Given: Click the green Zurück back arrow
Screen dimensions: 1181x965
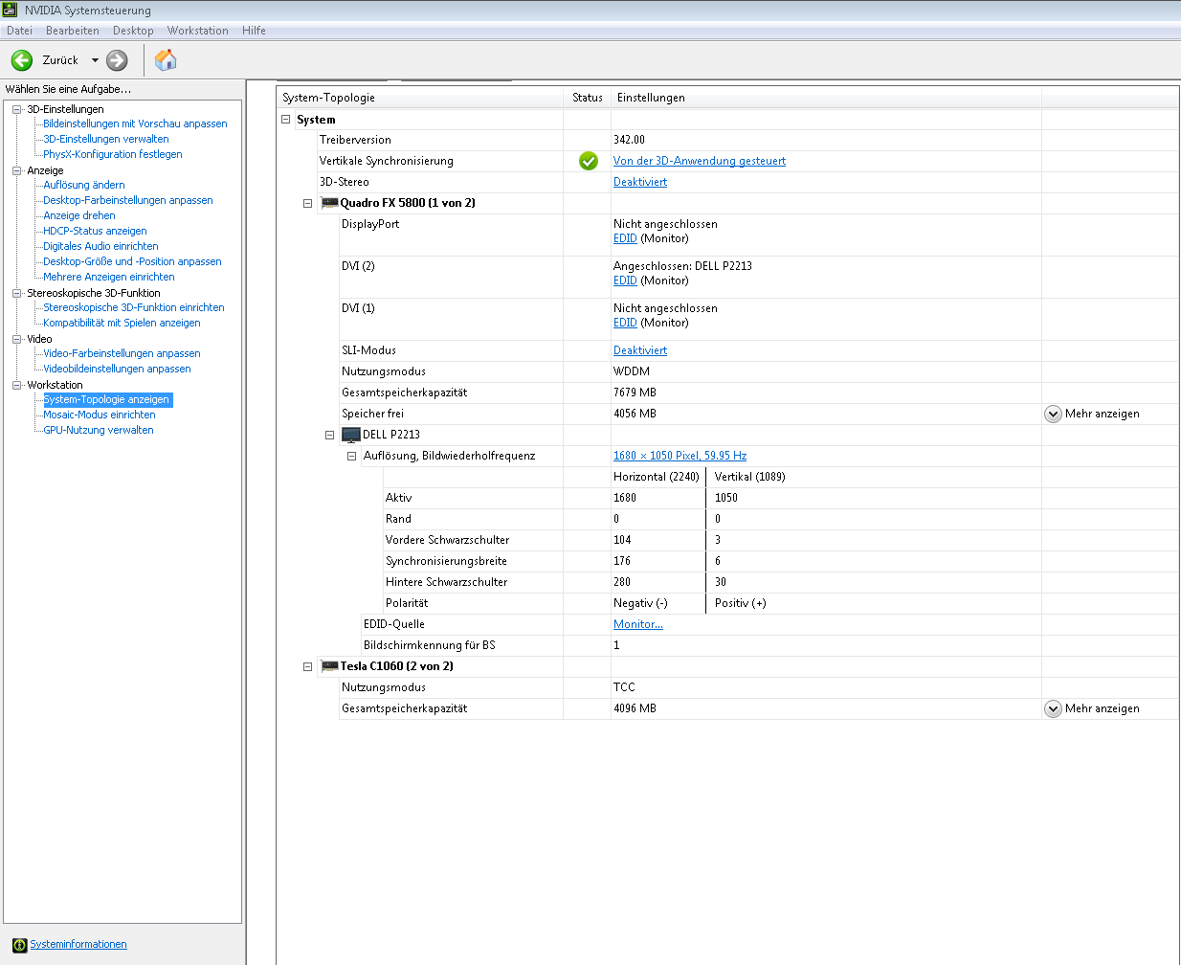Looking at the screenshot, I should 22,60.
